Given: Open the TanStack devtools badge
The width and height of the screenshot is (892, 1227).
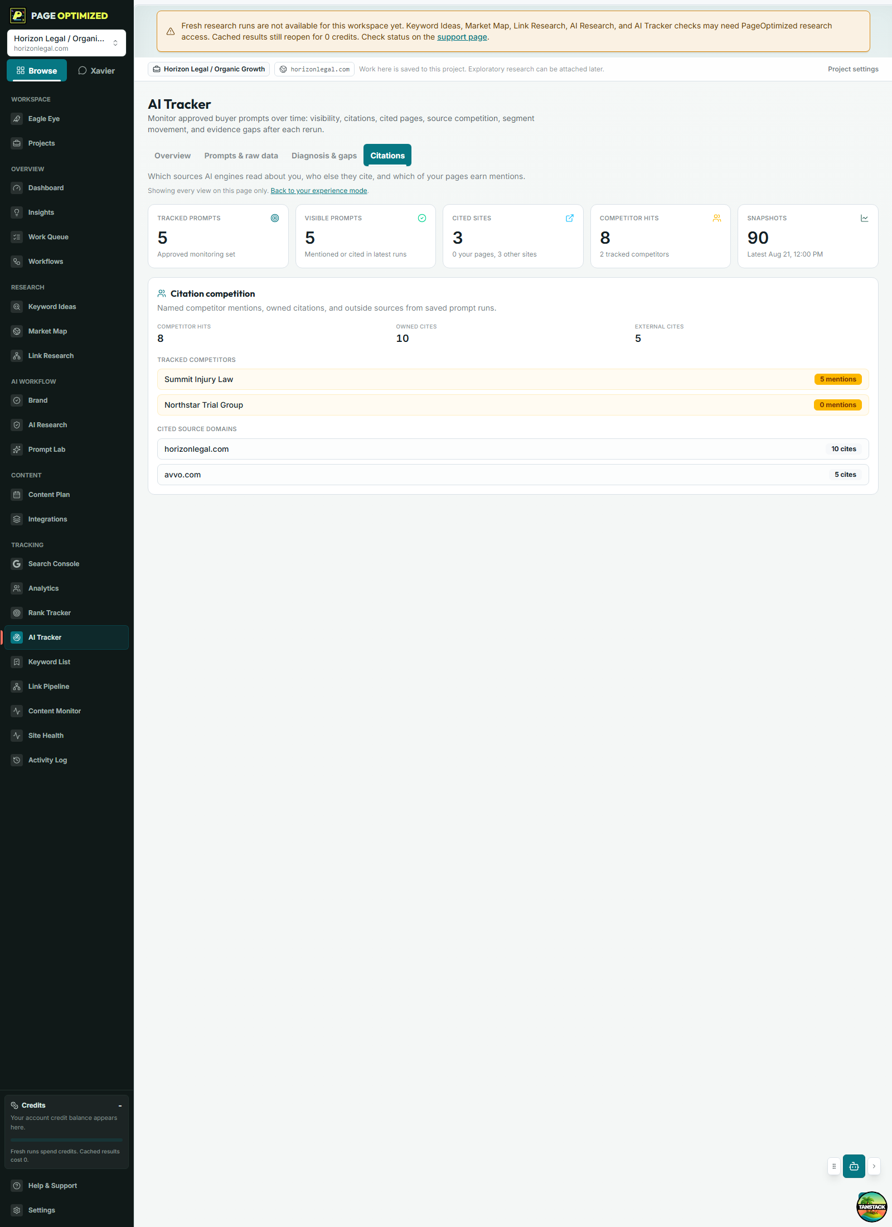Looking at the screenshot, I should 872,1207.
